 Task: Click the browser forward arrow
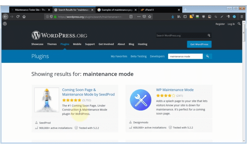tap(12, 17)
